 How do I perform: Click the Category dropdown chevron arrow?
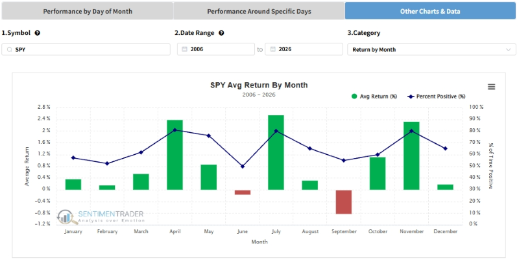(509, 50)
